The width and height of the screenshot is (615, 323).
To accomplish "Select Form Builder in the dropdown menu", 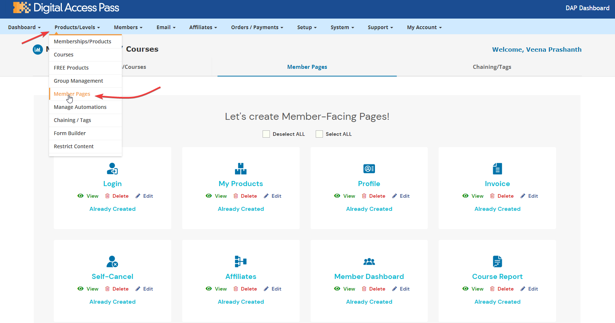I will pyautogui.click(x=70, y=133).
